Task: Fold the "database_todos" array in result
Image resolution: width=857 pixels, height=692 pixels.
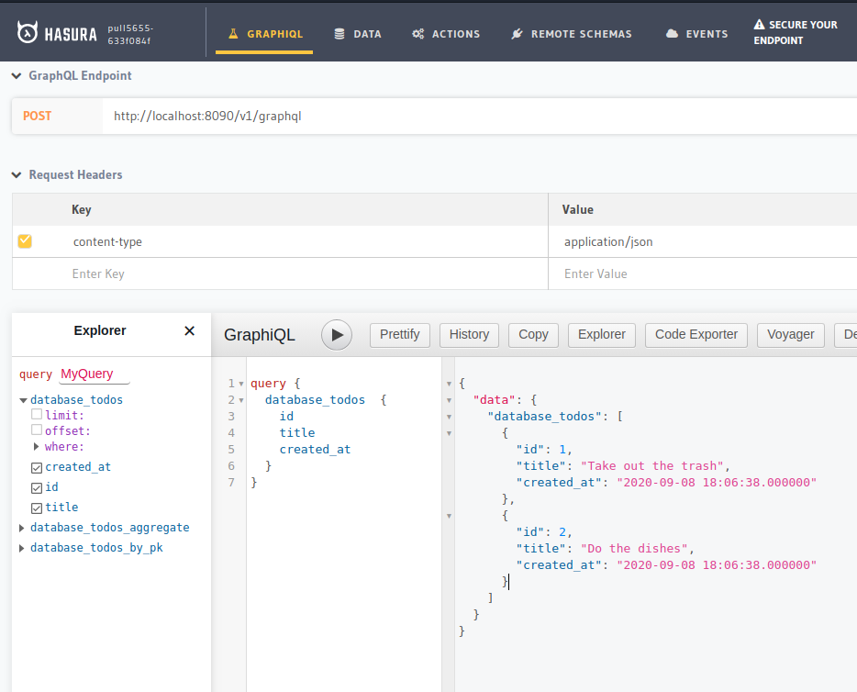Action: [x=450, y=417]
